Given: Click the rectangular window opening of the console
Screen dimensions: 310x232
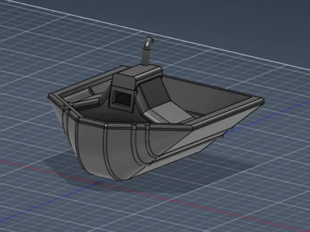Looking at the screenshot, I should click(122, 98).
